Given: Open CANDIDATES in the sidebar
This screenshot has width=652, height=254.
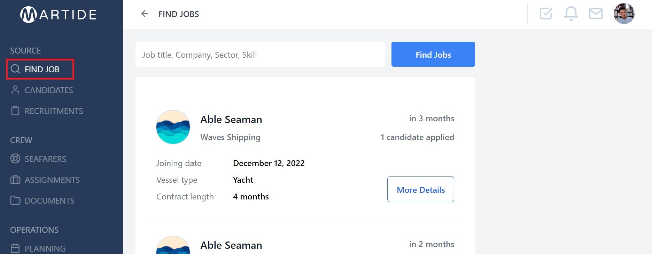Looking at the screenshot, I should pos(42,90).
